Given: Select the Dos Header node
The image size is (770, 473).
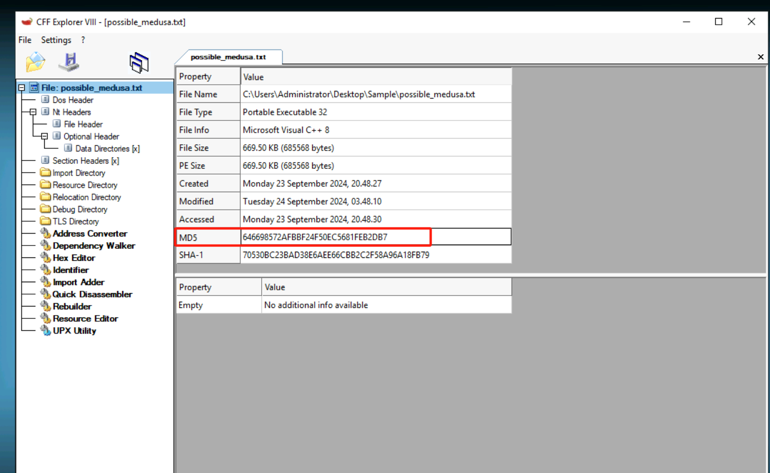Looking at the screenshot, I should tap(73, 100).
